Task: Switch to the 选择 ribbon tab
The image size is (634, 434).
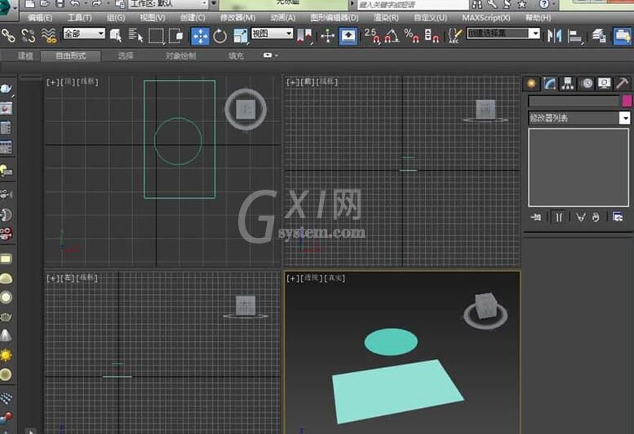Action: 126,55
